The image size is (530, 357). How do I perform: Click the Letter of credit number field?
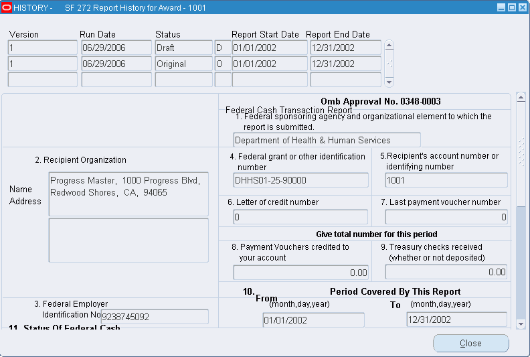tap(300, 217)
